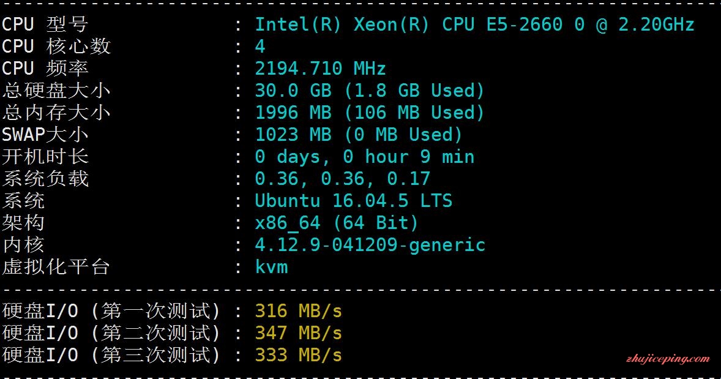Screen dimensions: 721x379
Task: Select the kvm virtualization value
Action: pyautogui.click(x=271, y=267)
